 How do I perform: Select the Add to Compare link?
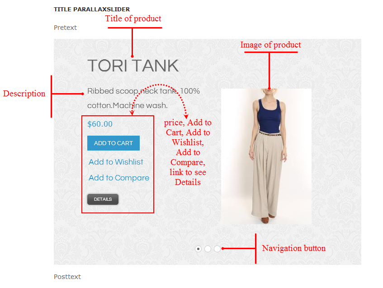(x=119, y=178)
